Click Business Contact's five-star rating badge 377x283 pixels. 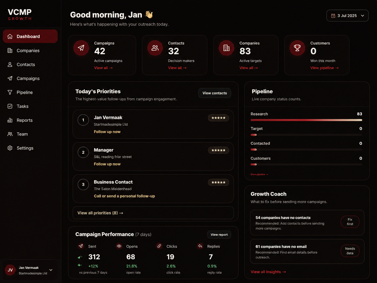click(x=218, y=182)
